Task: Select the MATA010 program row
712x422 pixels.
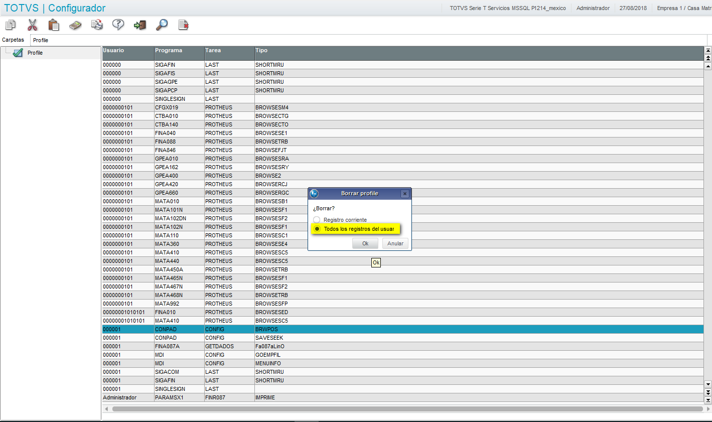Action: click(403, 201)
